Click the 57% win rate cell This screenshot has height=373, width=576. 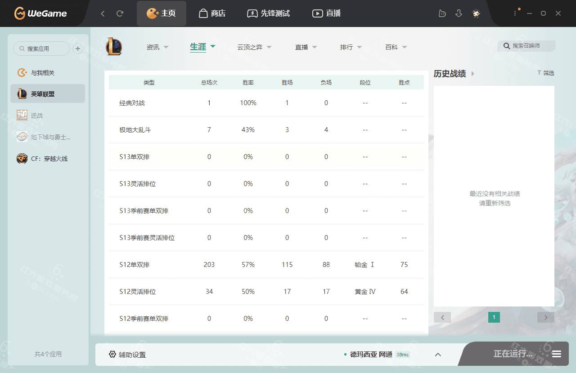click(x=248, y=265)
